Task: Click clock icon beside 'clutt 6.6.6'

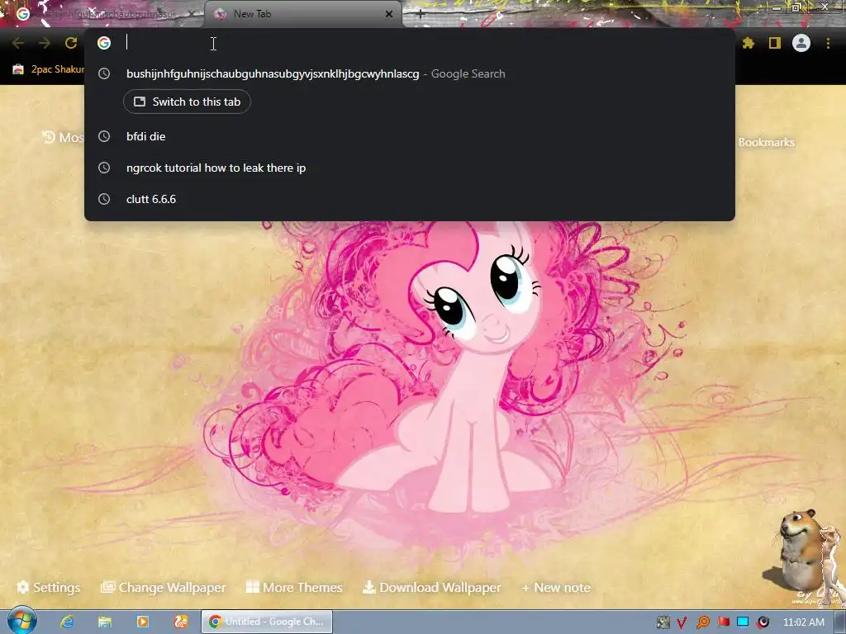Action: click(104, 199)
